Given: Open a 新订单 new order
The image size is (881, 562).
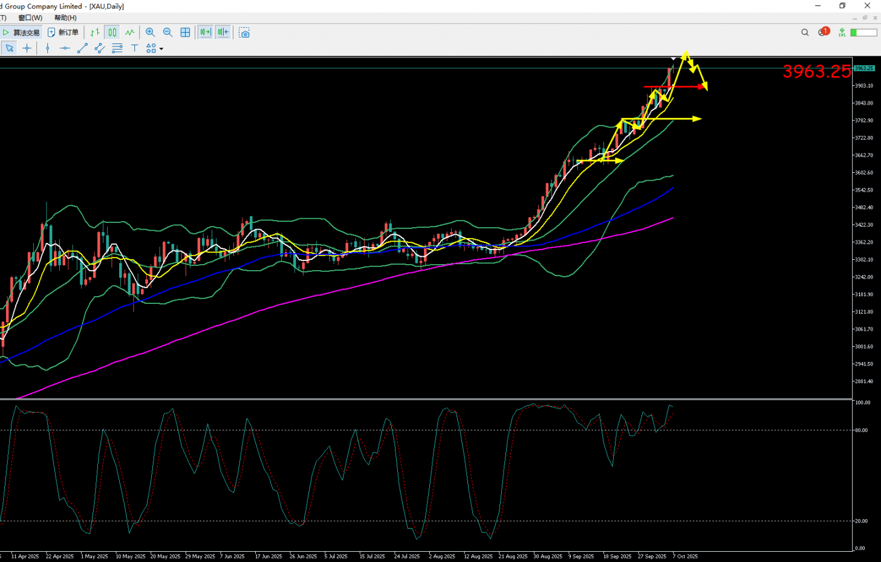Looking at the screenshot, I should click(63, 33).
